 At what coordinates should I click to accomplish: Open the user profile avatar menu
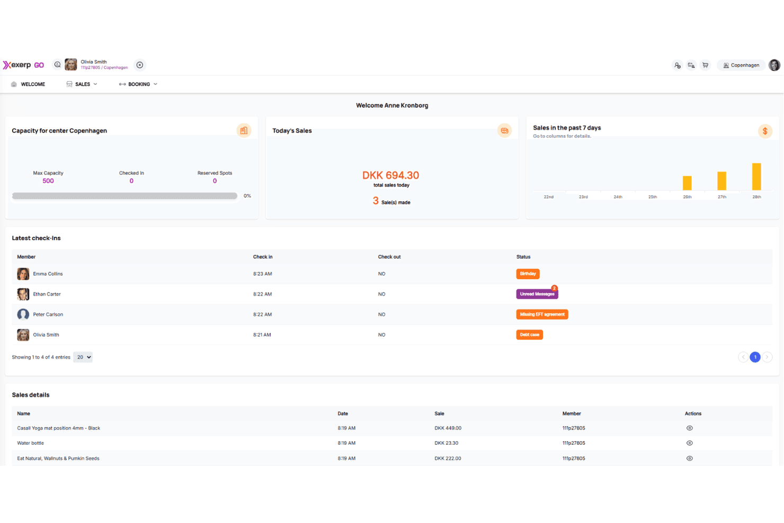pos(774,65)
